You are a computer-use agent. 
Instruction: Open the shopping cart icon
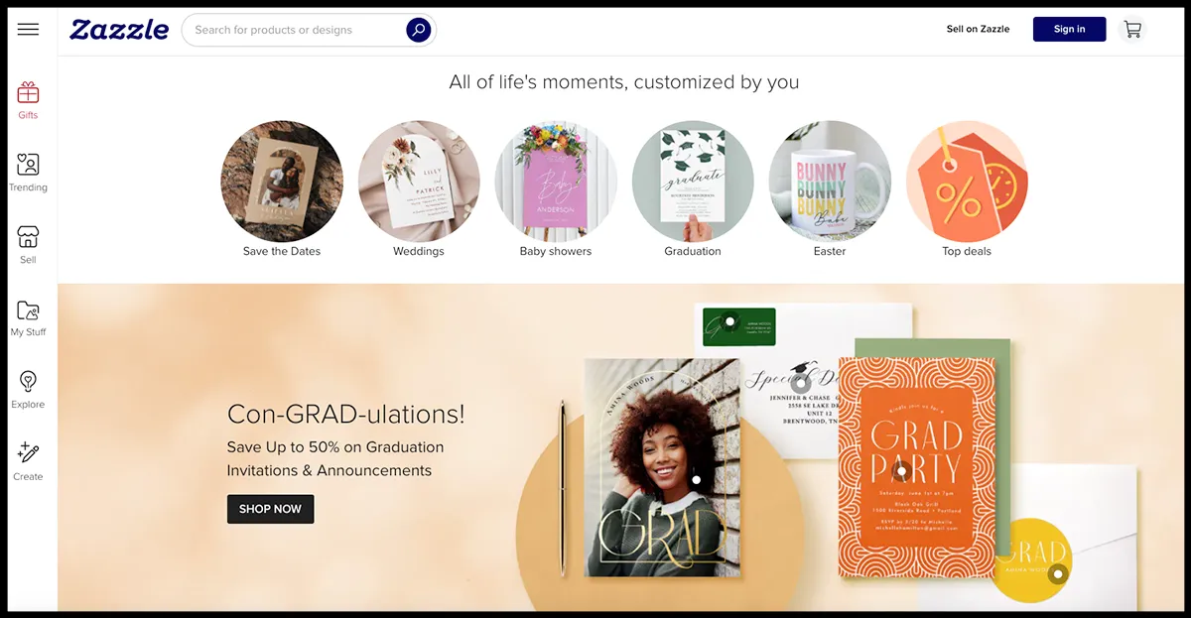1132,29
